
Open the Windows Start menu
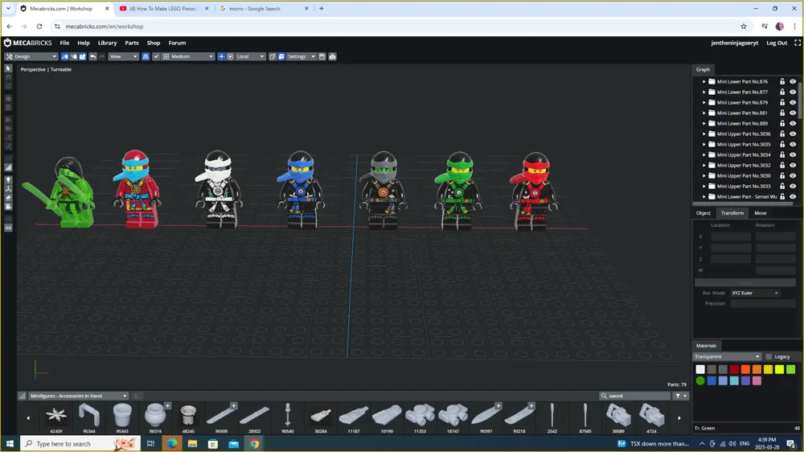coord(10,443)
